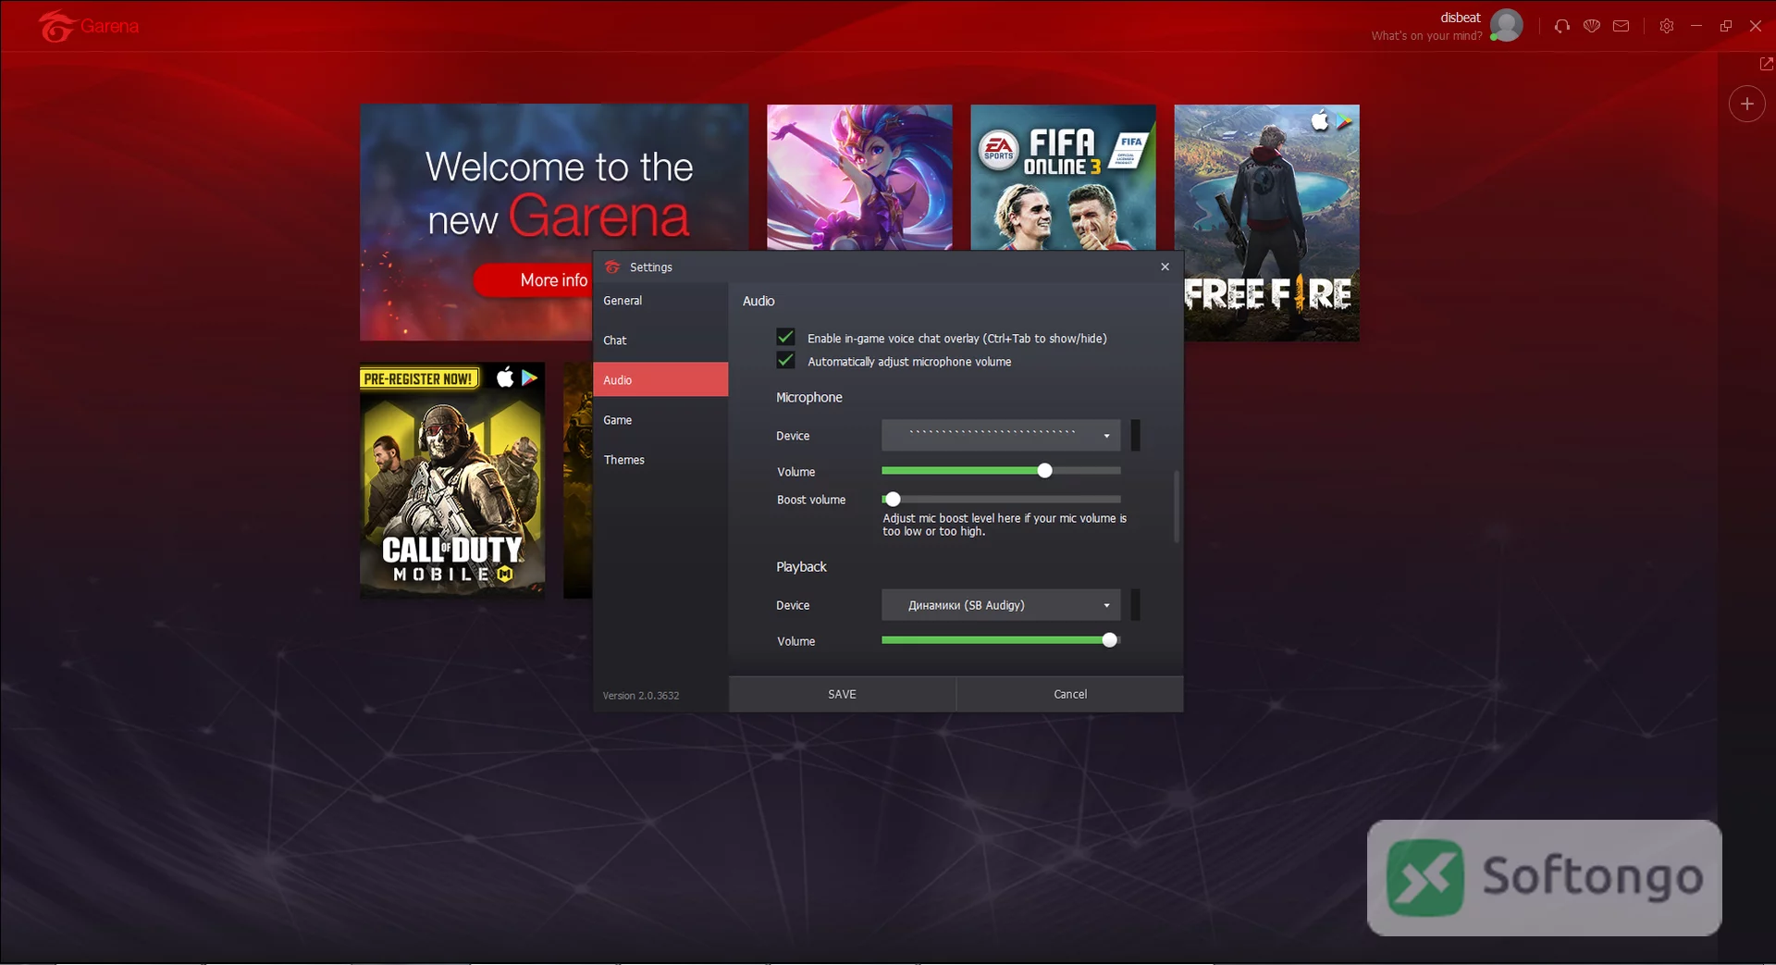Select the Audio settings tab
The height and width of the screenshot is (965, 1776).
tap(660, 379)
